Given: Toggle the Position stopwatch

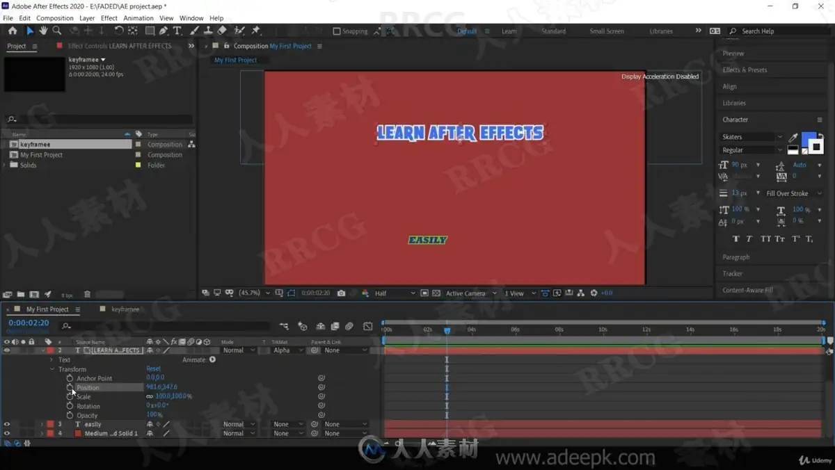Looking at the screenshot, I should [x=70, y=387].
